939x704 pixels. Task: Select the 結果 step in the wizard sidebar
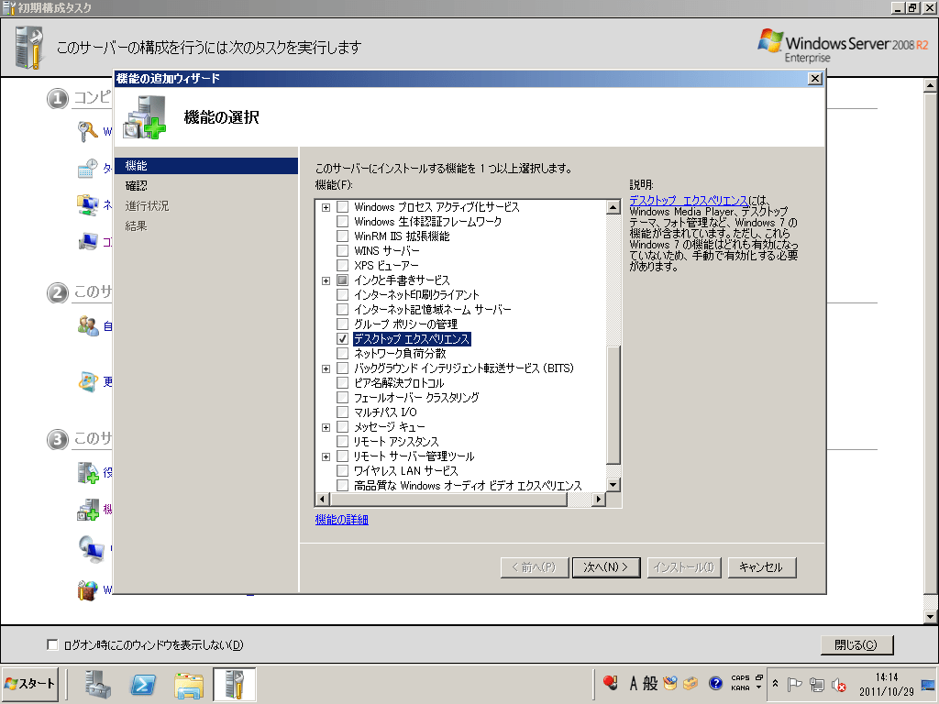pyautogui.click(x=136, y=225)
